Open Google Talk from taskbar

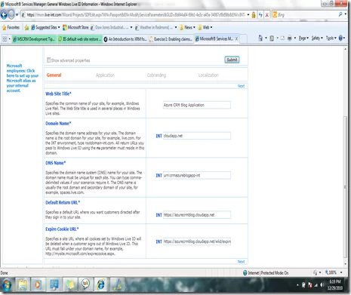point(85,284)
